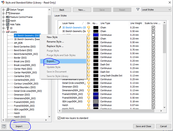Open the Local Styles filter dropdown
The image size is (173, 131).
click(156, 10)
